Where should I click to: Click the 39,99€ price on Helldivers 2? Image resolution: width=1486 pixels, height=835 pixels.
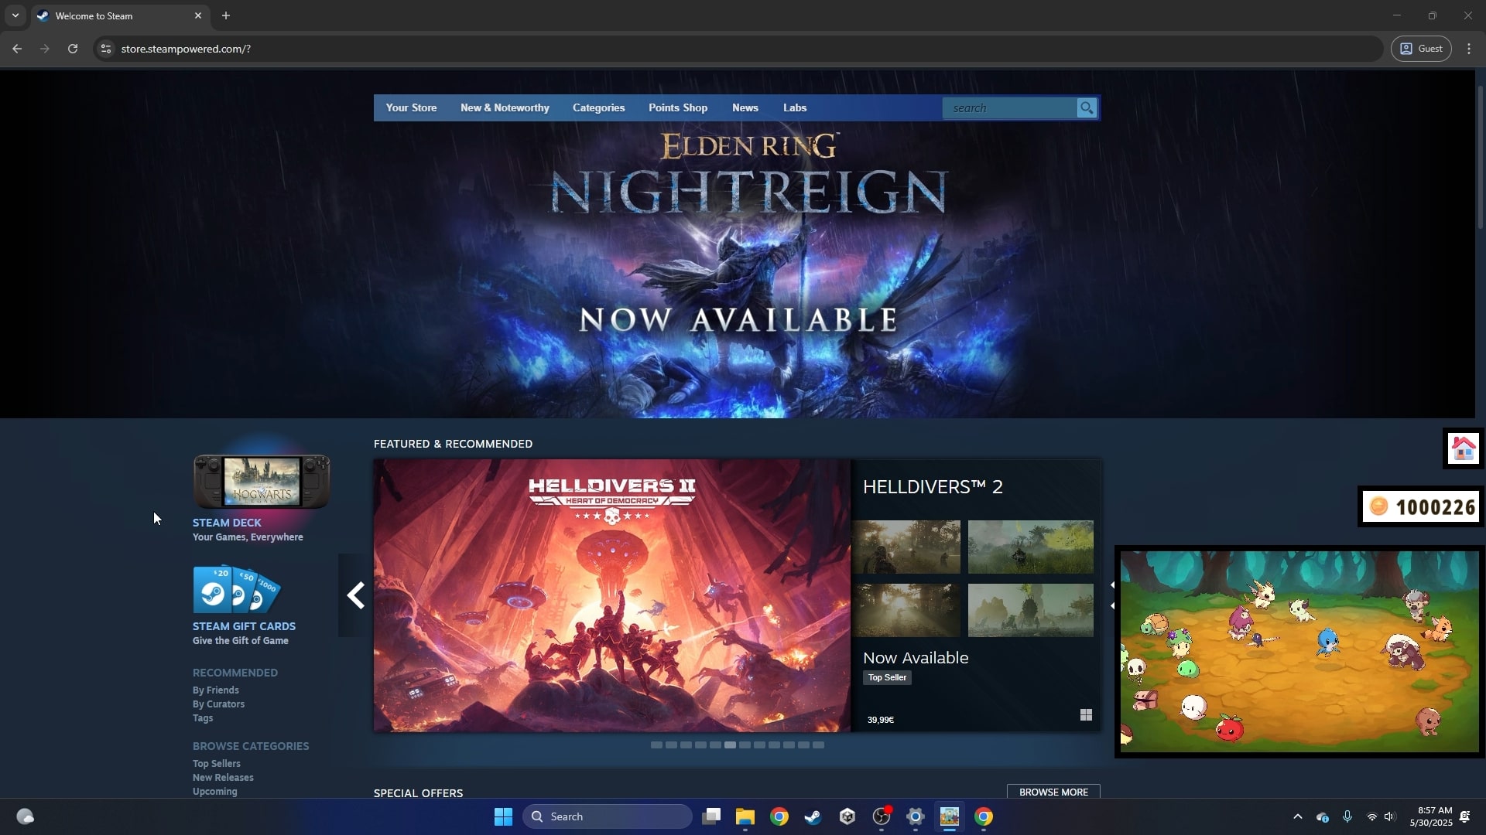tap(881, 720)
